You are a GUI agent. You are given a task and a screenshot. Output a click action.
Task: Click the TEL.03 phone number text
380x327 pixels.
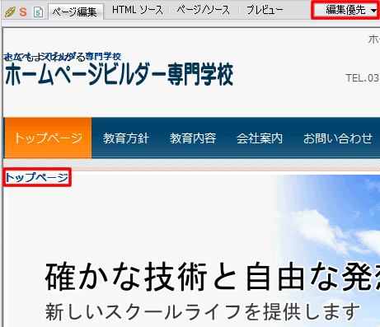click(x=363, y=78)
